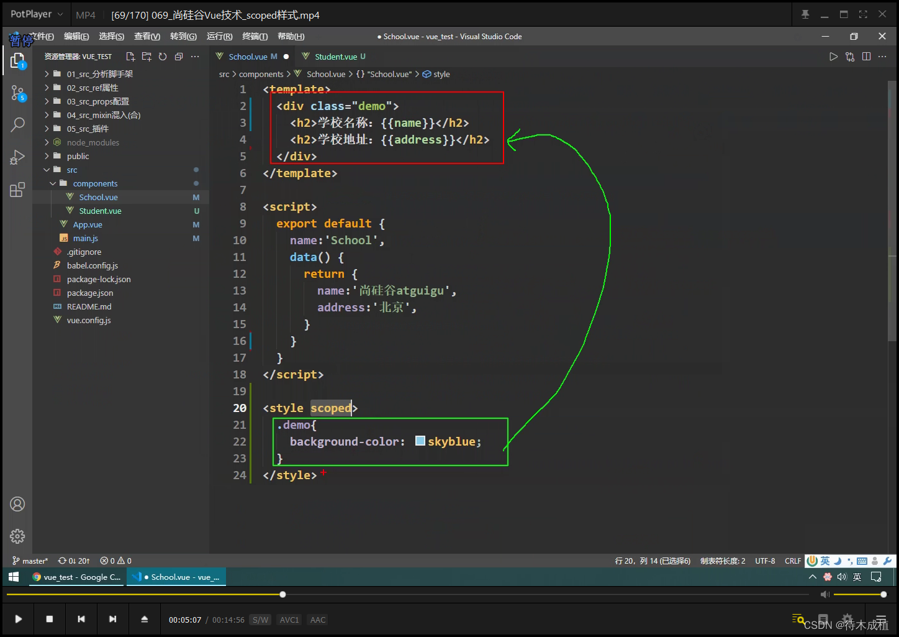
Task: Switch to the Student.vue editor tab
Action: (x=335, y=57)
